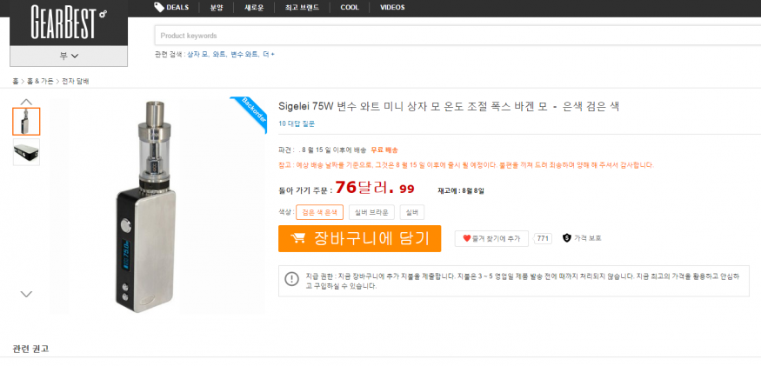Click the 전자 담배 breadcrumb link

pyautogui.click(x=75, y=81)
